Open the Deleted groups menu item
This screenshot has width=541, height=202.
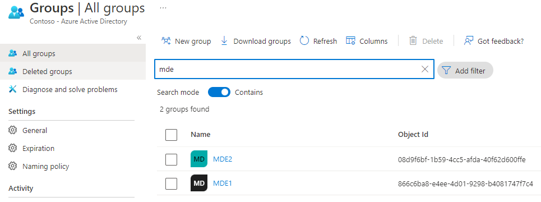click(x=73, y=71)
